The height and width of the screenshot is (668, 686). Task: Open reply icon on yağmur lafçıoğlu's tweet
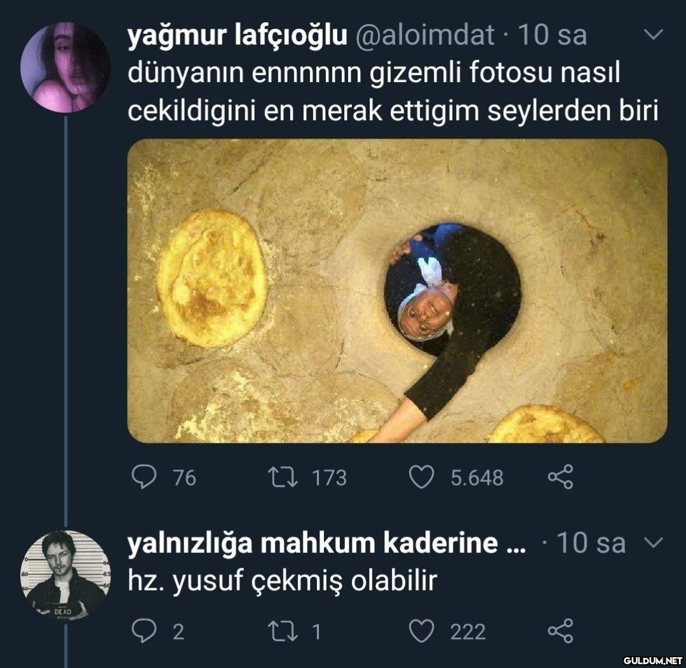click(144, 477)
